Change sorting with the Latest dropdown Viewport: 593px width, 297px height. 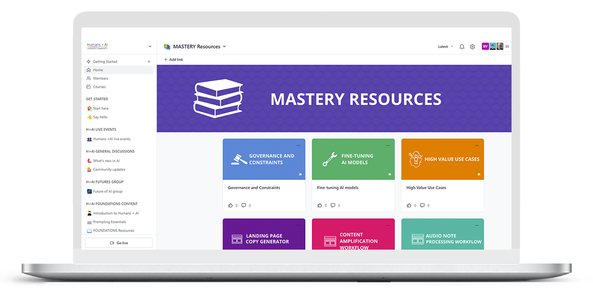click(445, 47)
